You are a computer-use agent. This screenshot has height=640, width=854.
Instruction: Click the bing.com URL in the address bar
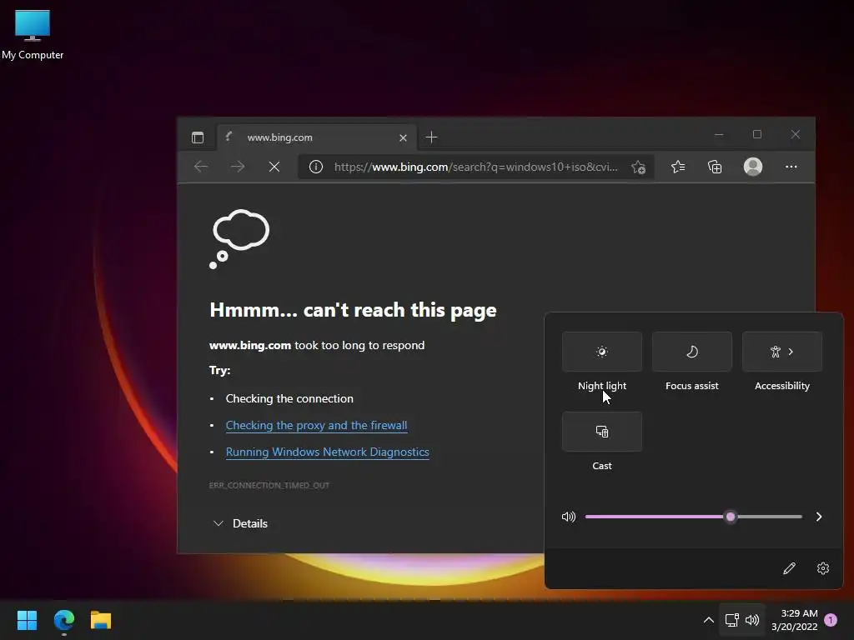coord(475,167)
